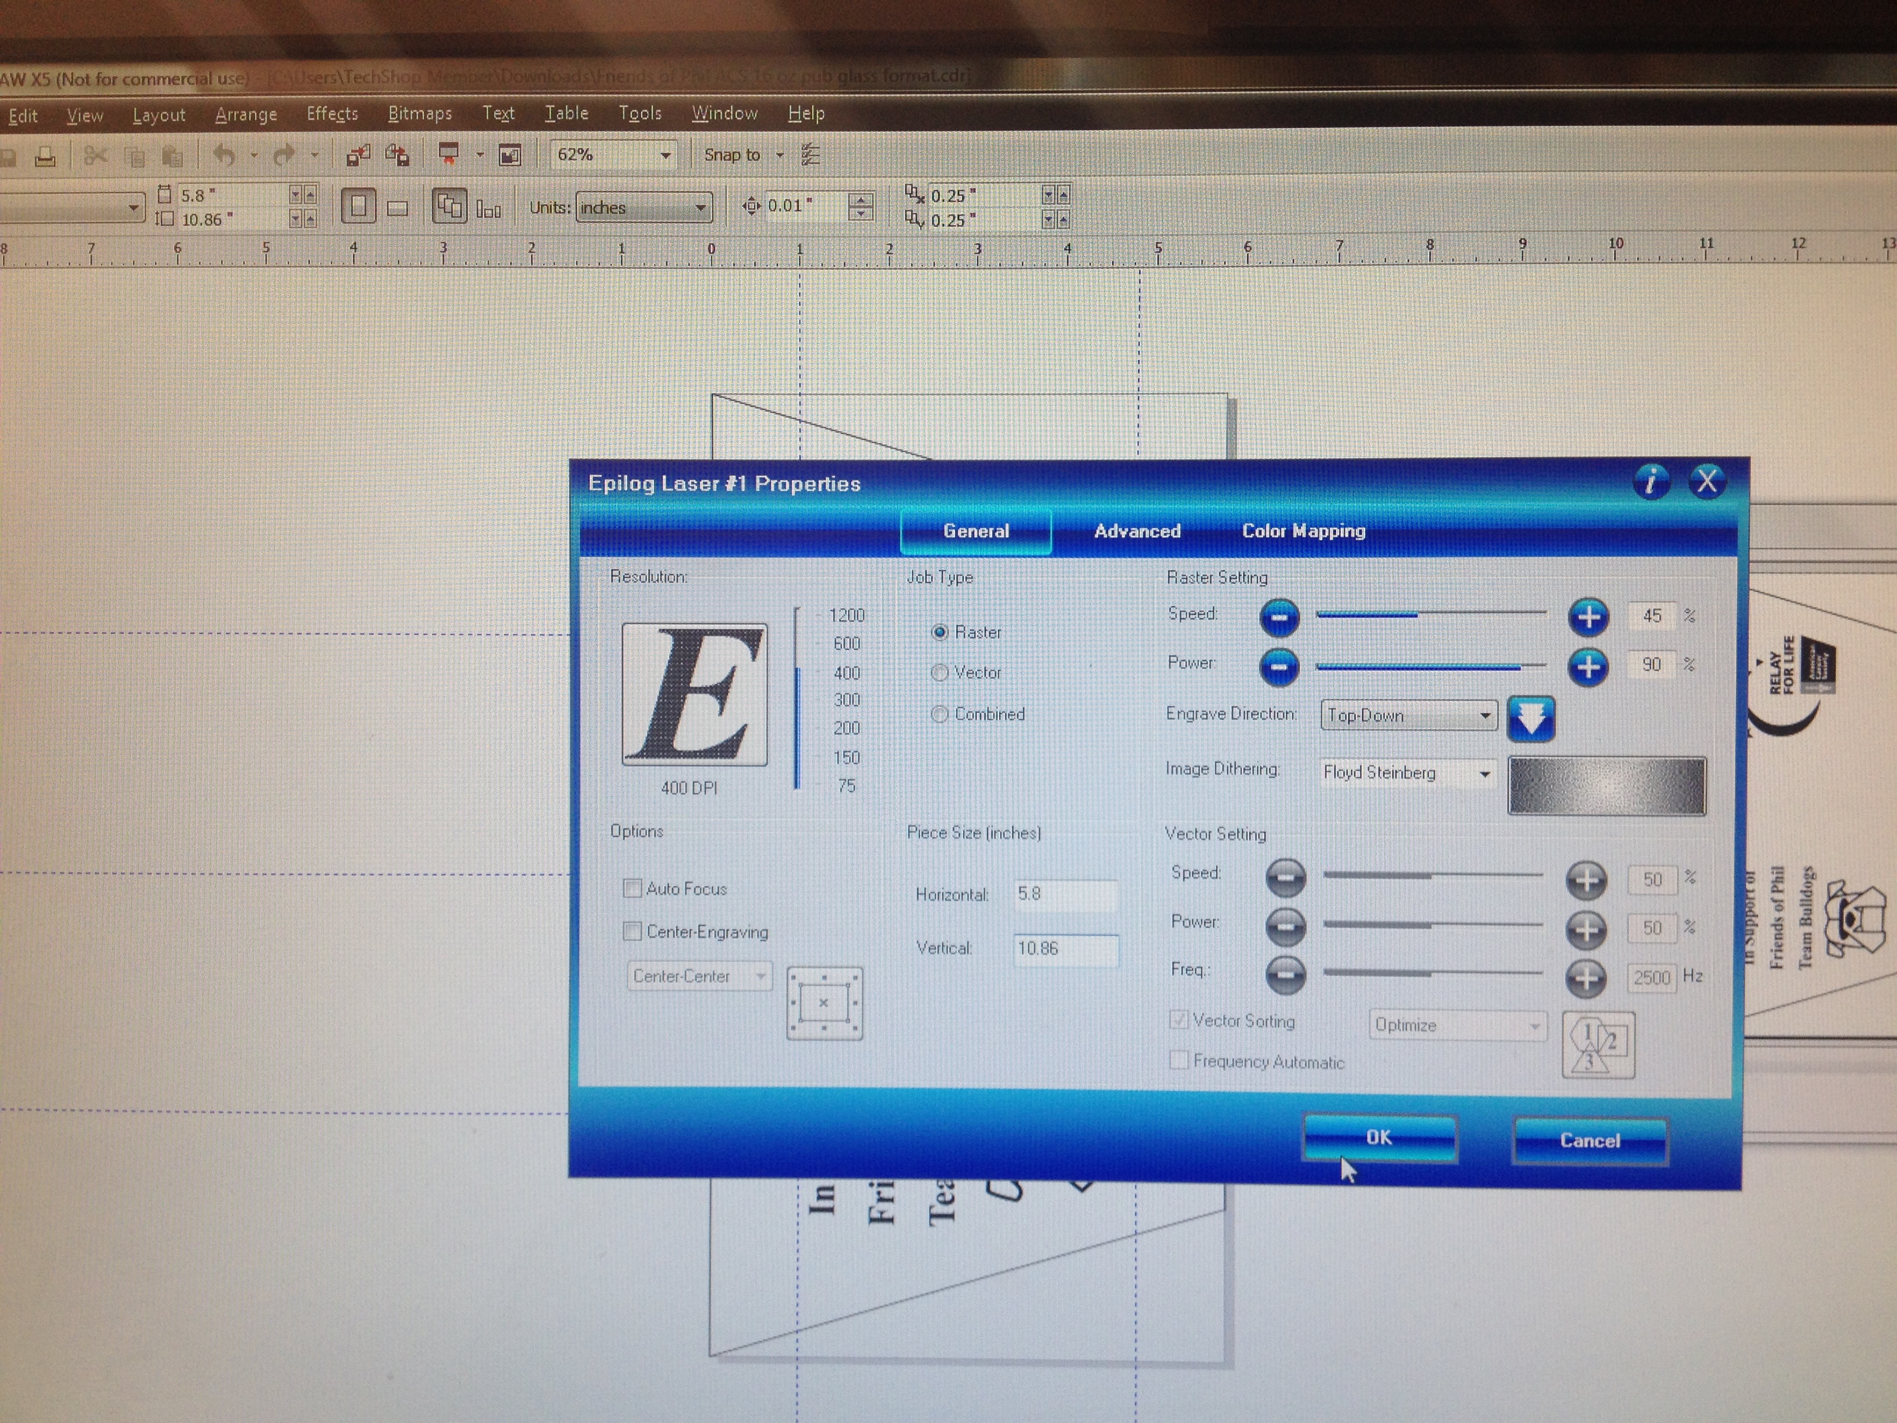This screenshot has height=1423, width=1897.
Task: Click the Print icon in CorelDRAW toolbar
Action: point(45,157)
